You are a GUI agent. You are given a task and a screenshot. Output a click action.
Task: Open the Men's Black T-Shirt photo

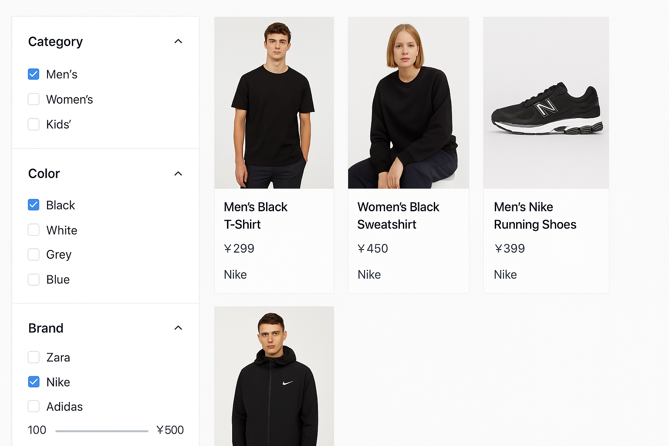tap(274, 103)
